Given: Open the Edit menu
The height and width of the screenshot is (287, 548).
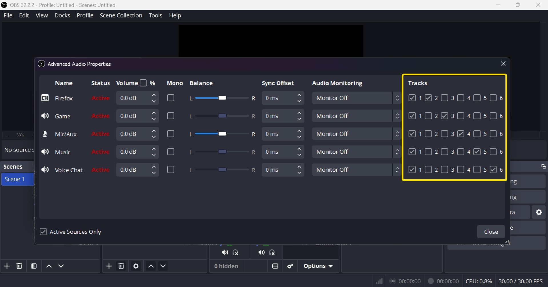Looking at the screenshot, I should (24, 15).
